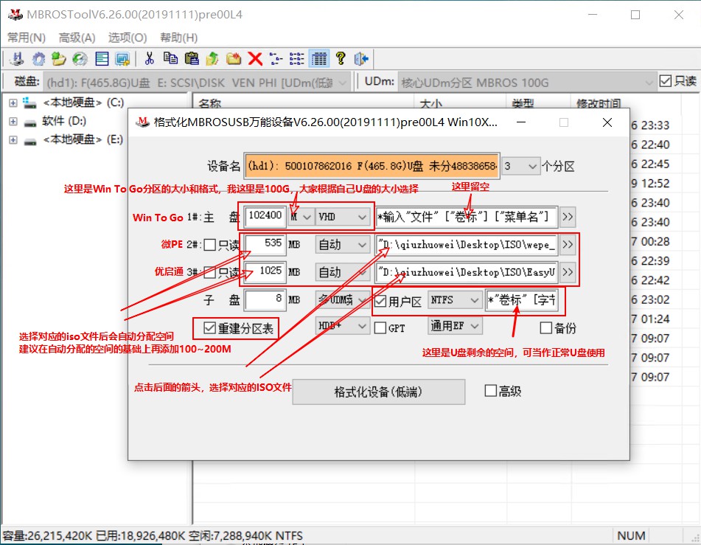The image size is (701, 545).
Task: Click the detailed list view grid icon
Action: (318, 58)
